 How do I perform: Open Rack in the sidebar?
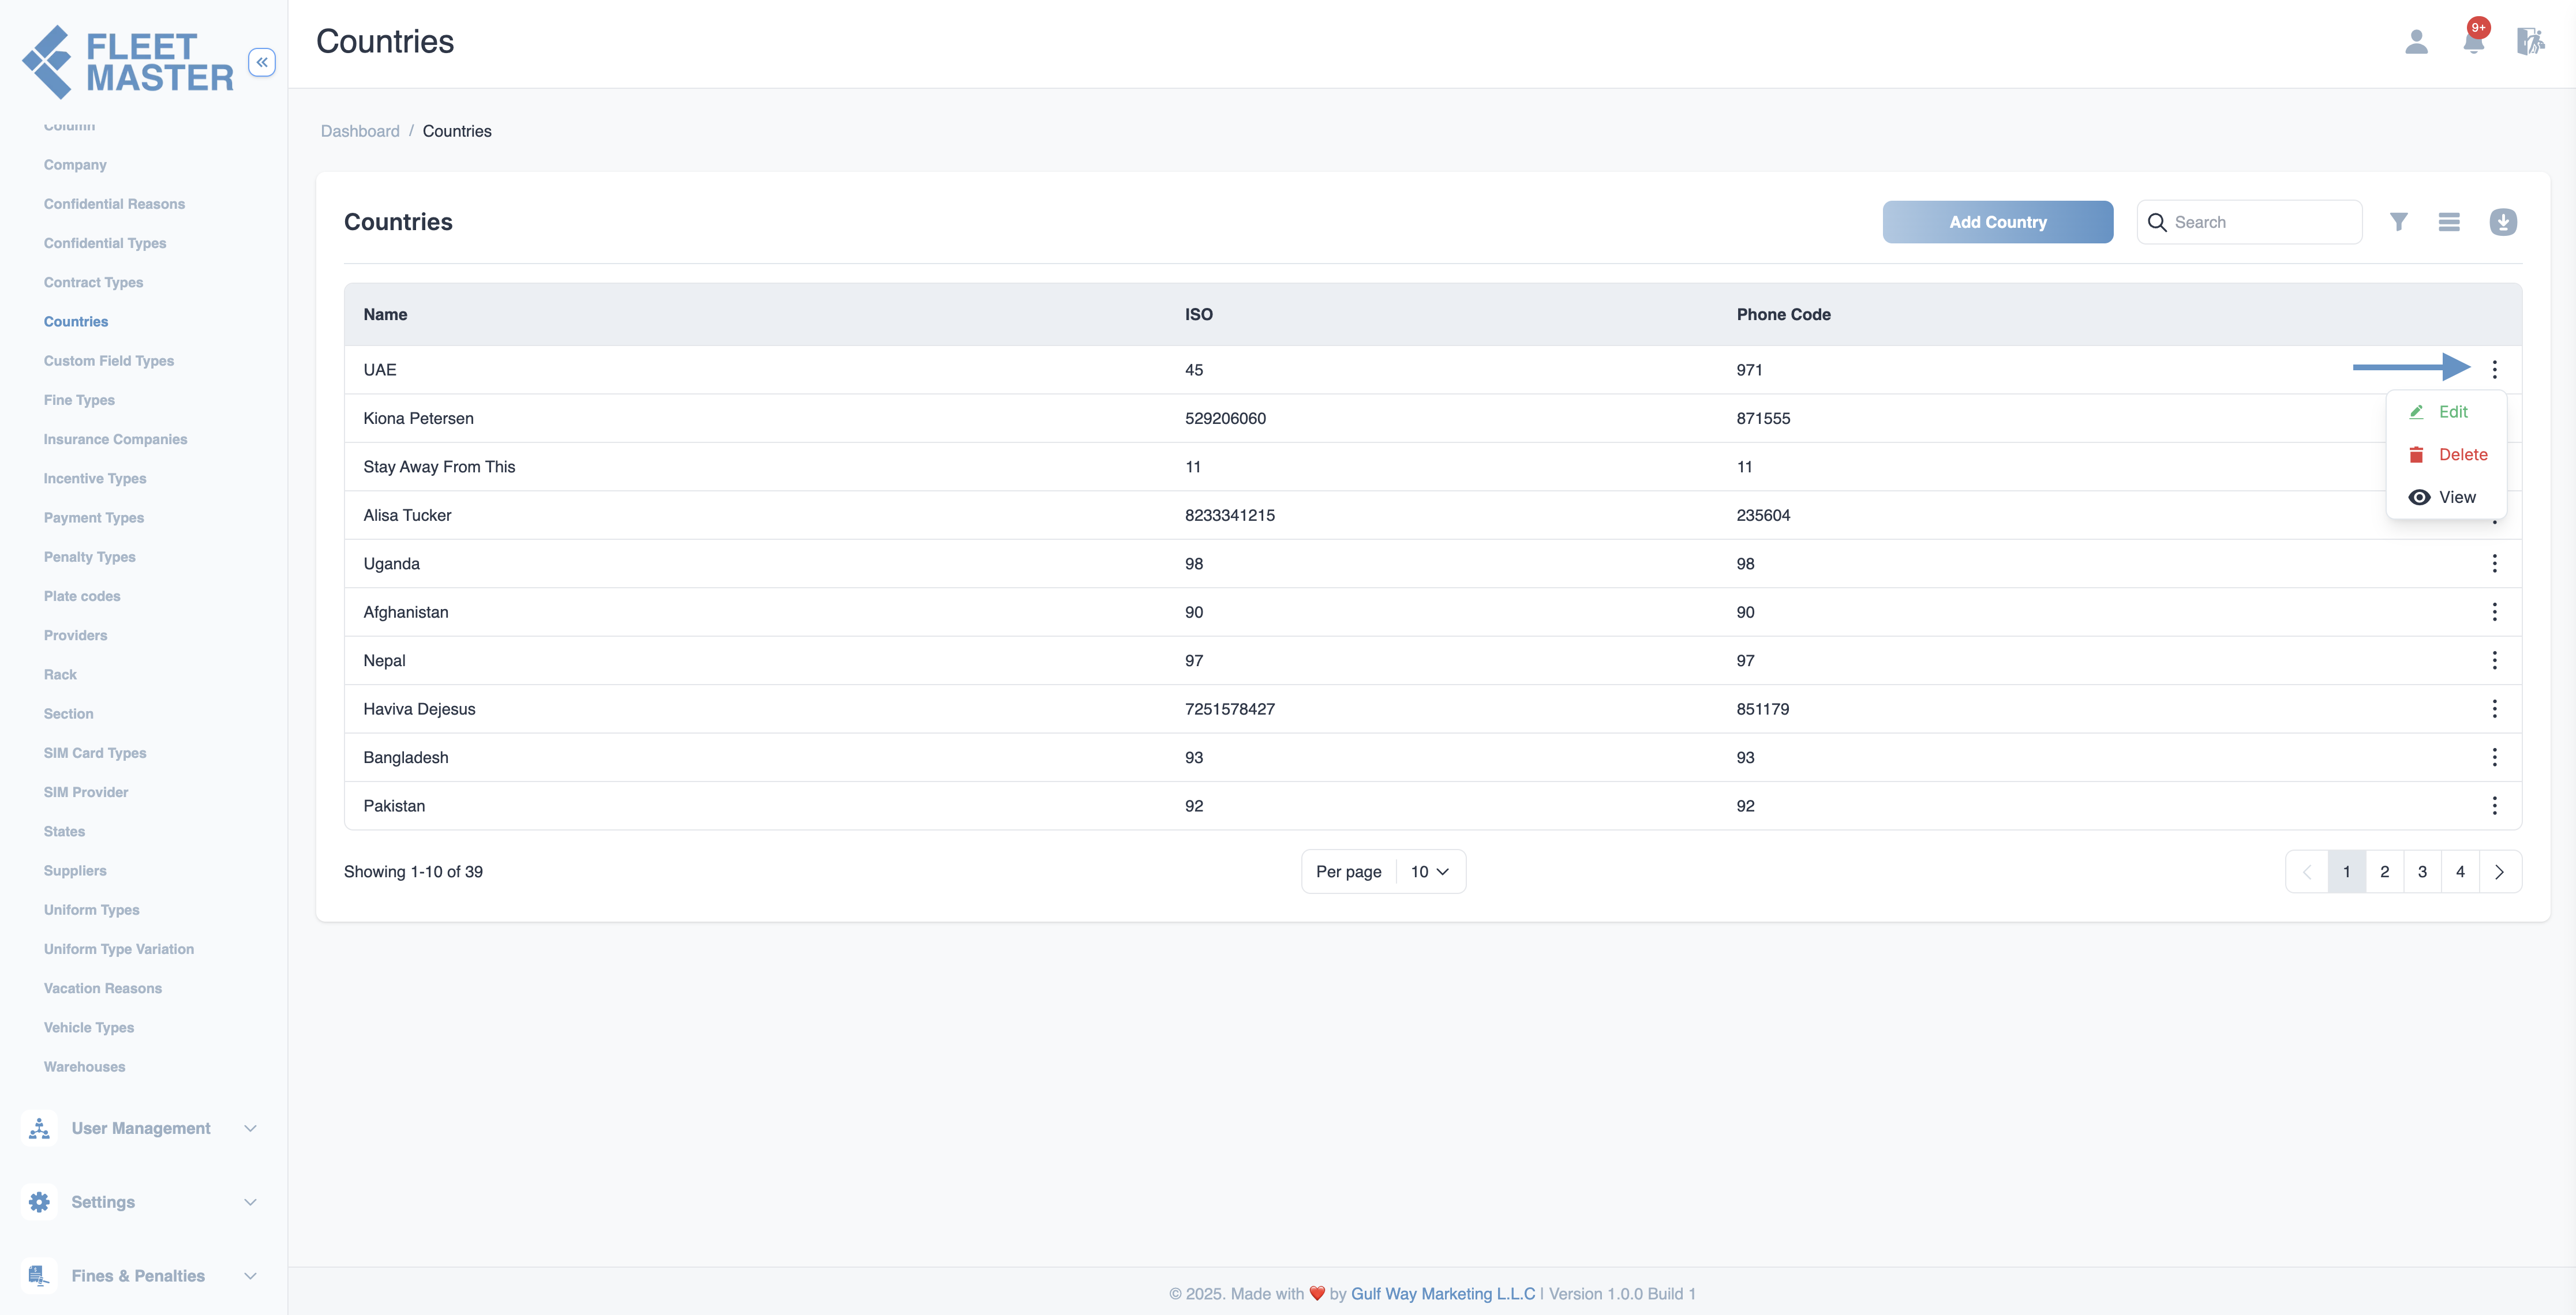click(60, 674)
